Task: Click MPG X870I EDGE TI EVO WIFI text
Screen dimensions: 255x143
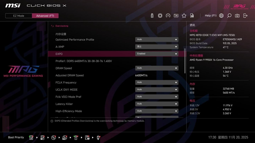Action: click(212, 35)
